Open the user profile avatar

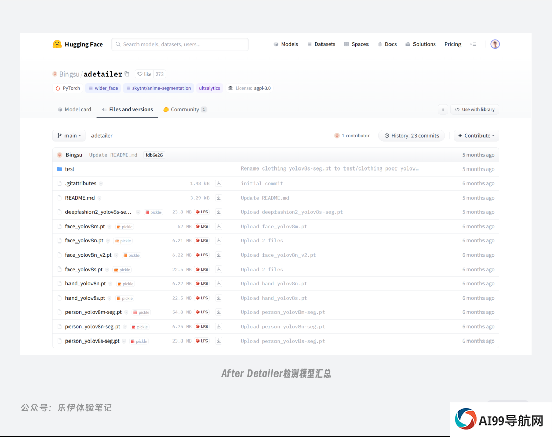pyautogui.click(x=495, y=44)
